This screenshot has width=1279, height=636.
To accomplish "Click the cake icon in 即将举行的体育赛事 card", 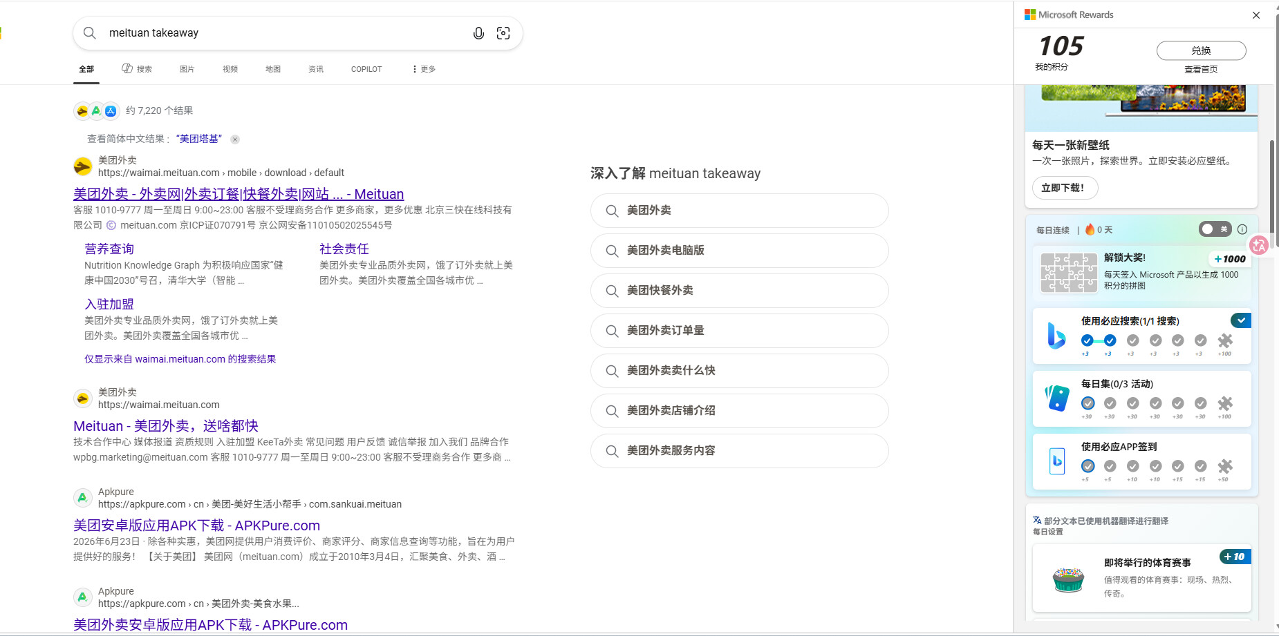I will click(x=1068, y=579).
